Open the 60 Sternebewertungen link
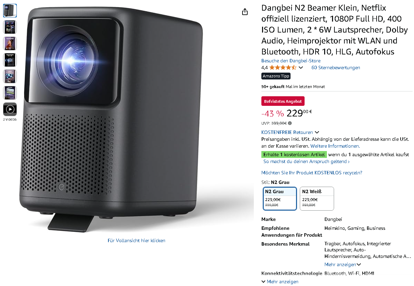This screenshot has height=286, width=414. tap(336, 67)
